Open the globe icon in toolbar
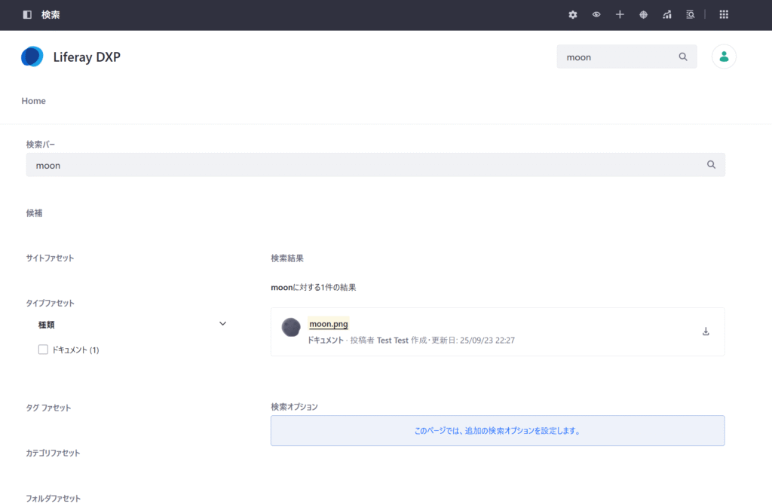Image resolution: width=772 pixels, height=504 pixels. tap(643, 14)
